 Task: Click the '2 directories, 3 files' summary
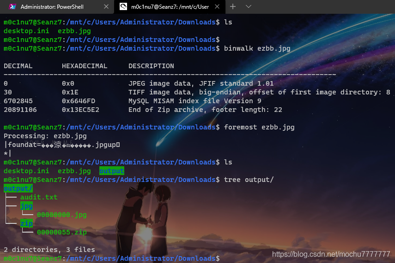pos(49,250)
